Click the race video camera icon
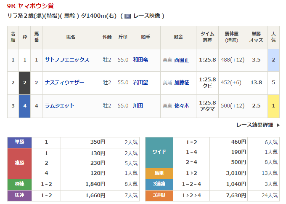This screenshot has width=286, height=204. pos(128,16)
